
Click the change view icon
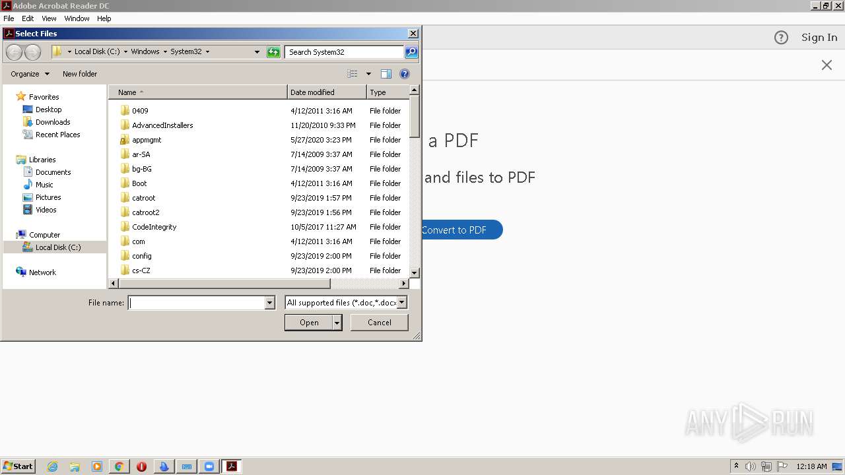pyautogui.click(x=353, y=74)
